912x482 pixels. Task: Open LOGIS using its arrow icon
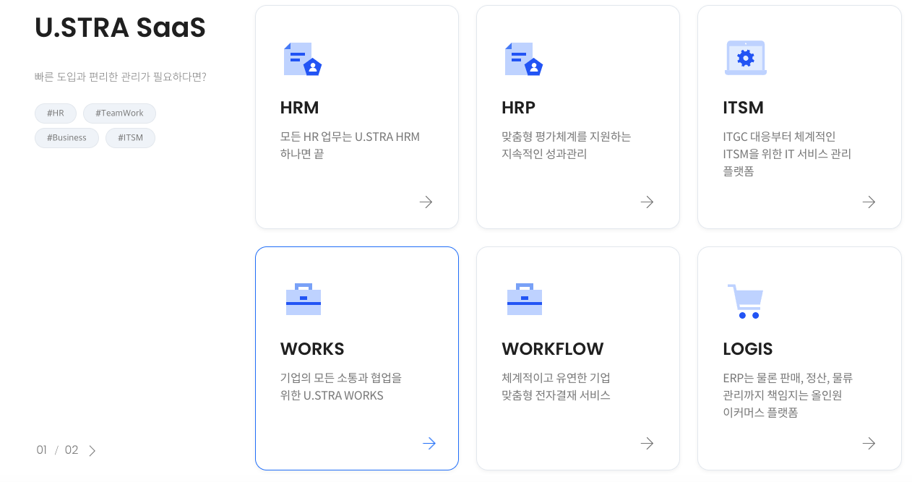tap(869, 444)
